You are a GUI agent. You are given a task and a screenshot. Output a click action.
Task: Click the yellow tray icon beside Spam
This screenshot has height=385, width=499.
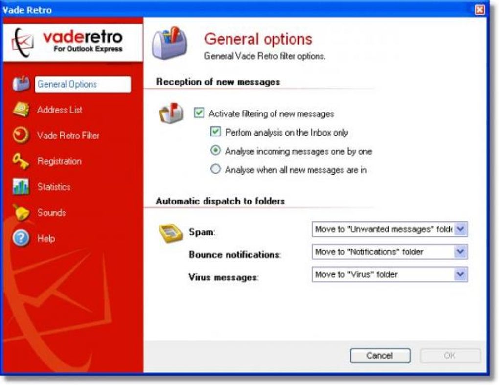tap(171, 233)
